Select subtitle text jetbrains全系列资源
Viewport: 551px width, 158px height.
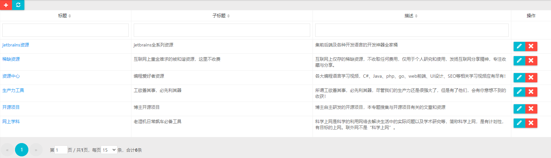pyautogui.click(x=153, y=45)
